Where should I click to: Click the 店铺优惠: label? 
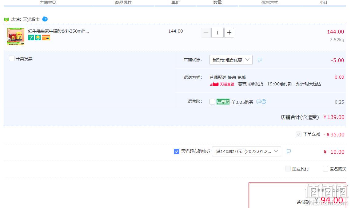(x=193, y=60)
